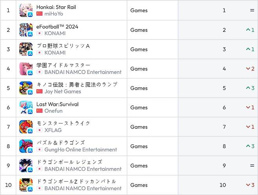
Task: Click publisher Joy Net Games
Action: (x=63, y=91)
